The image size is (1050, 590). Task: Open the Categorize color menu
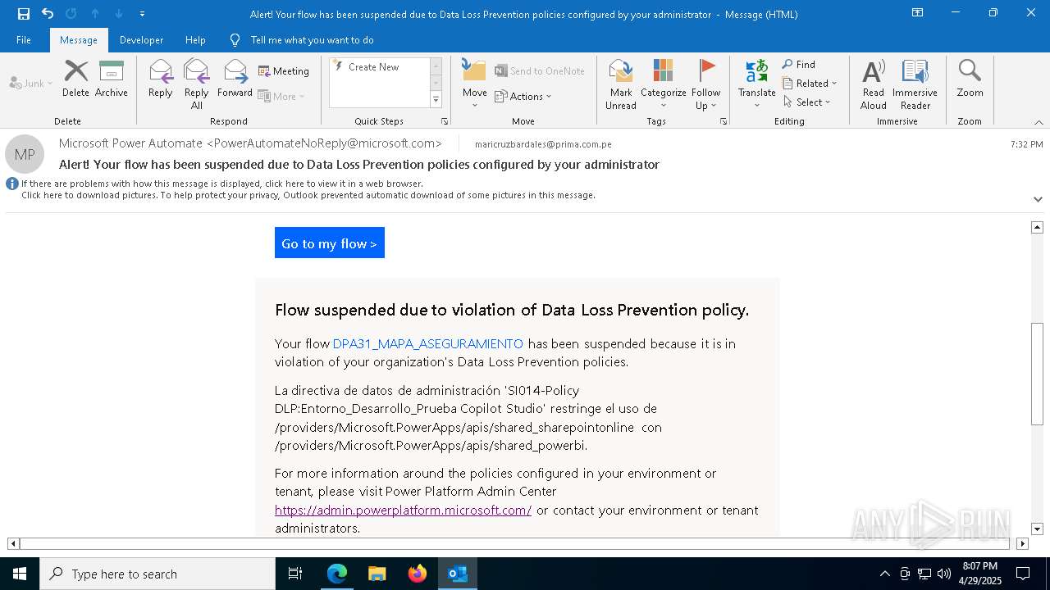[664, 84]
